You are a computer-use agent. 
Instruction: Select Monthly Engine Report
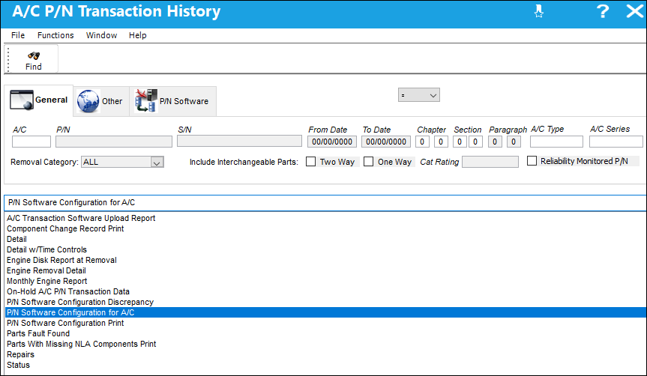pos(46,281)
